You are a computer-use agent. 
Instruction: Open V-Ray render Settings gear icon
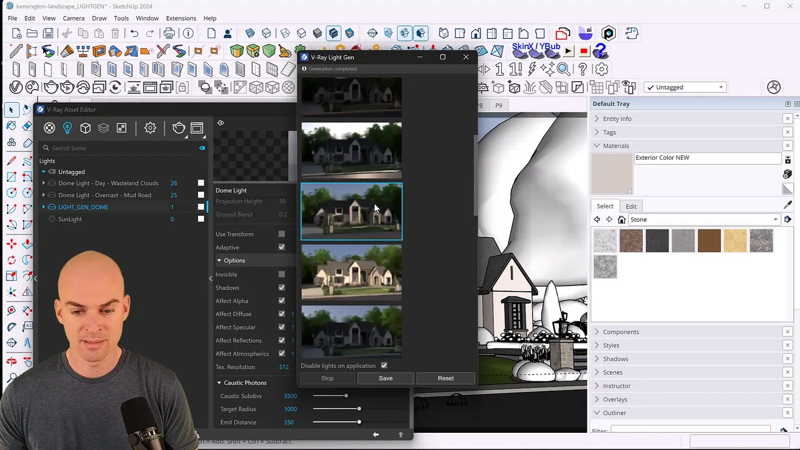(150, 128)
